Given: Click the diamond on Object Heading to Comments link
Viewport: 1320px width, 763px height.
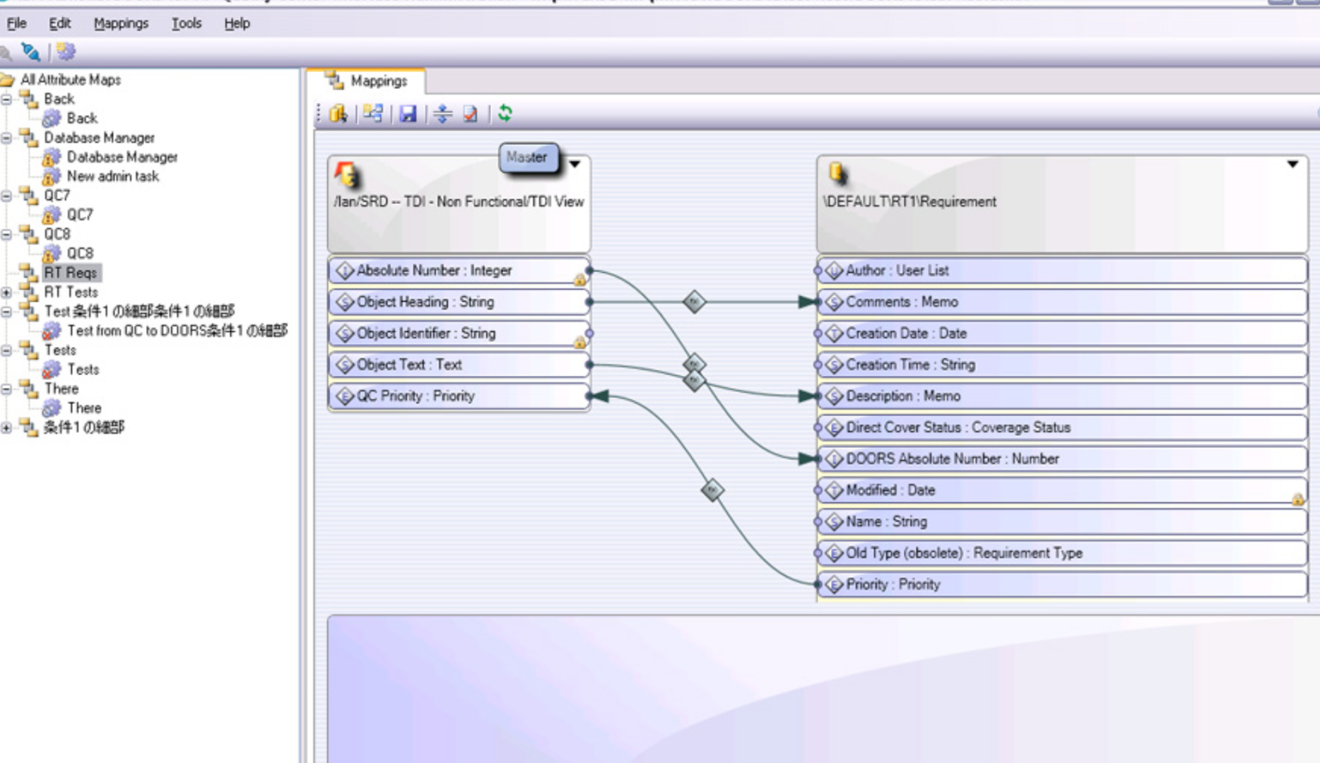Looking at the screenshot, I should pyautogui.click(x=694, y=302).
